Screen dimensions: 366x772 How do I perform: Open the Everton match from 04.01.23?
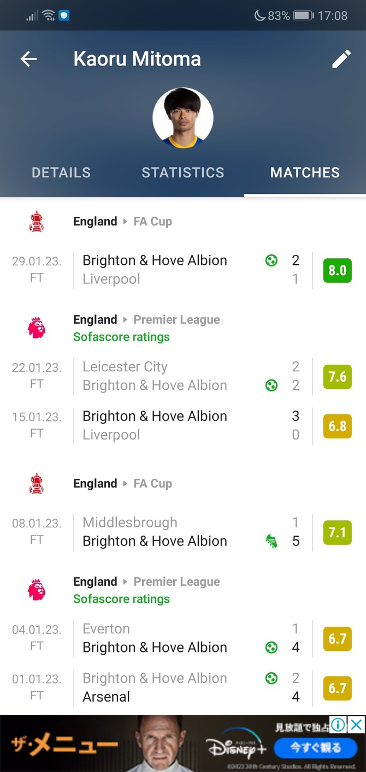[164, 638]
